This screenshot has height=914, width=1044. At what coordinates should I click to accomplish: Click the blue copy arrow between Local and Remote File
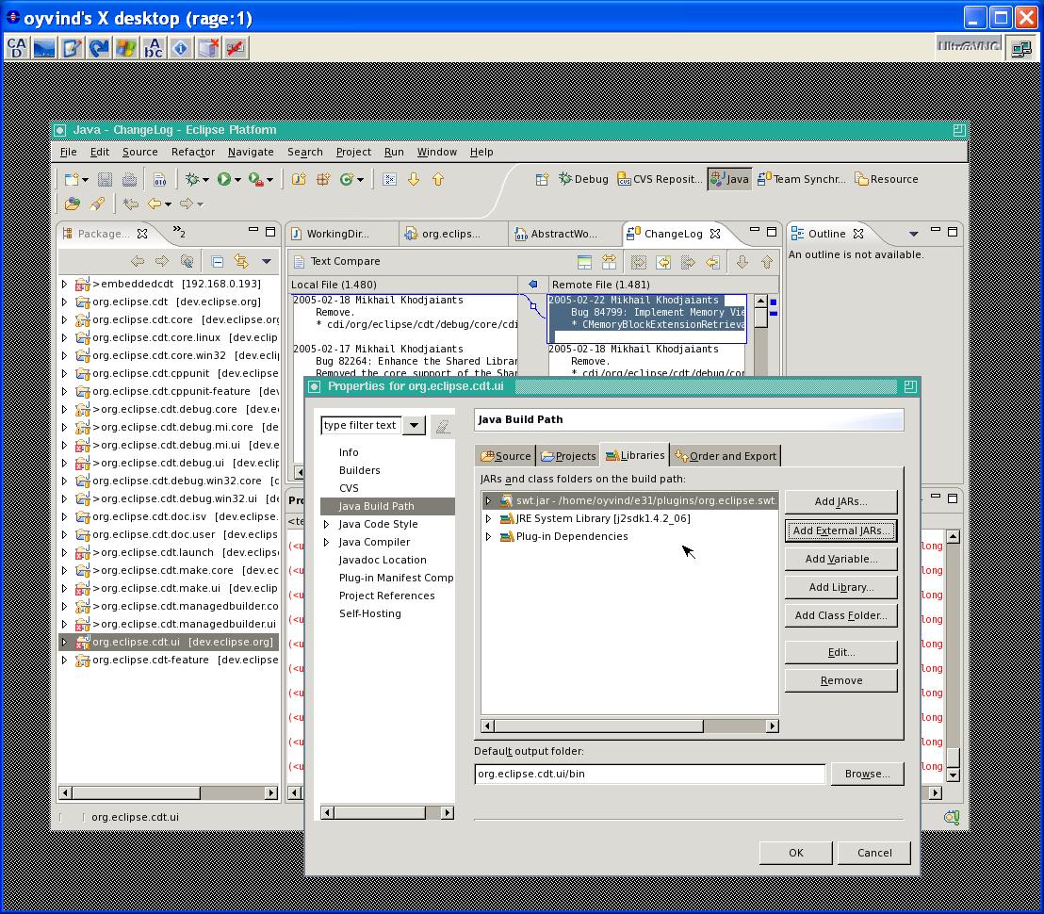point(532,285)
